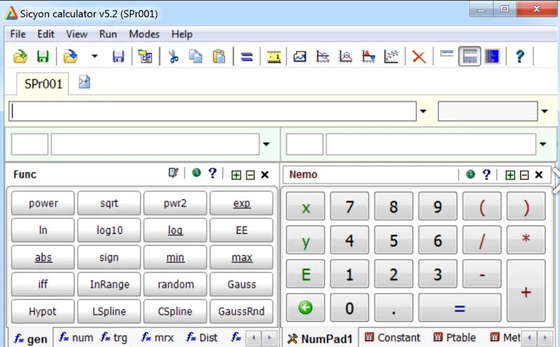The height and width of the screenshot is (347, 560).
Task: Click the cascading windows toolbar icon
Action: [146, 56]
